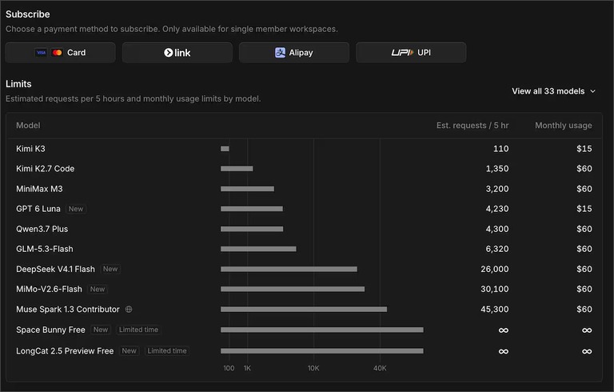The height and width of the screenshot is (392, 614).
Task: Select the LongCat 2.5 Preview Free model name
Action: (x=65, y=351)
